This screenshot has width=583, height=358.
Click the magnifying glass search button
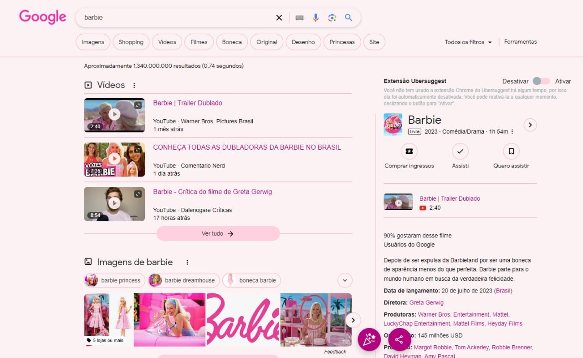(x=348, y=18)
